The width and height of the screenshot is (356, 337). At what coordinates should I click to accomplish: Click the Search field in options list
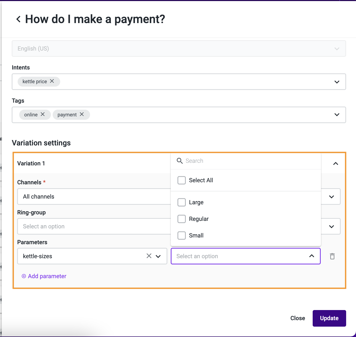point(246,161)
